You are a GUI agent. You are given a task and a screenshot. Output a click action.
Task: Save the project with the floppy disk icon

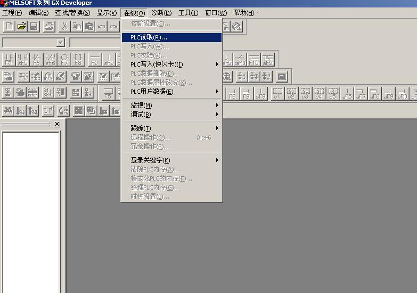(x=34, y=26)
